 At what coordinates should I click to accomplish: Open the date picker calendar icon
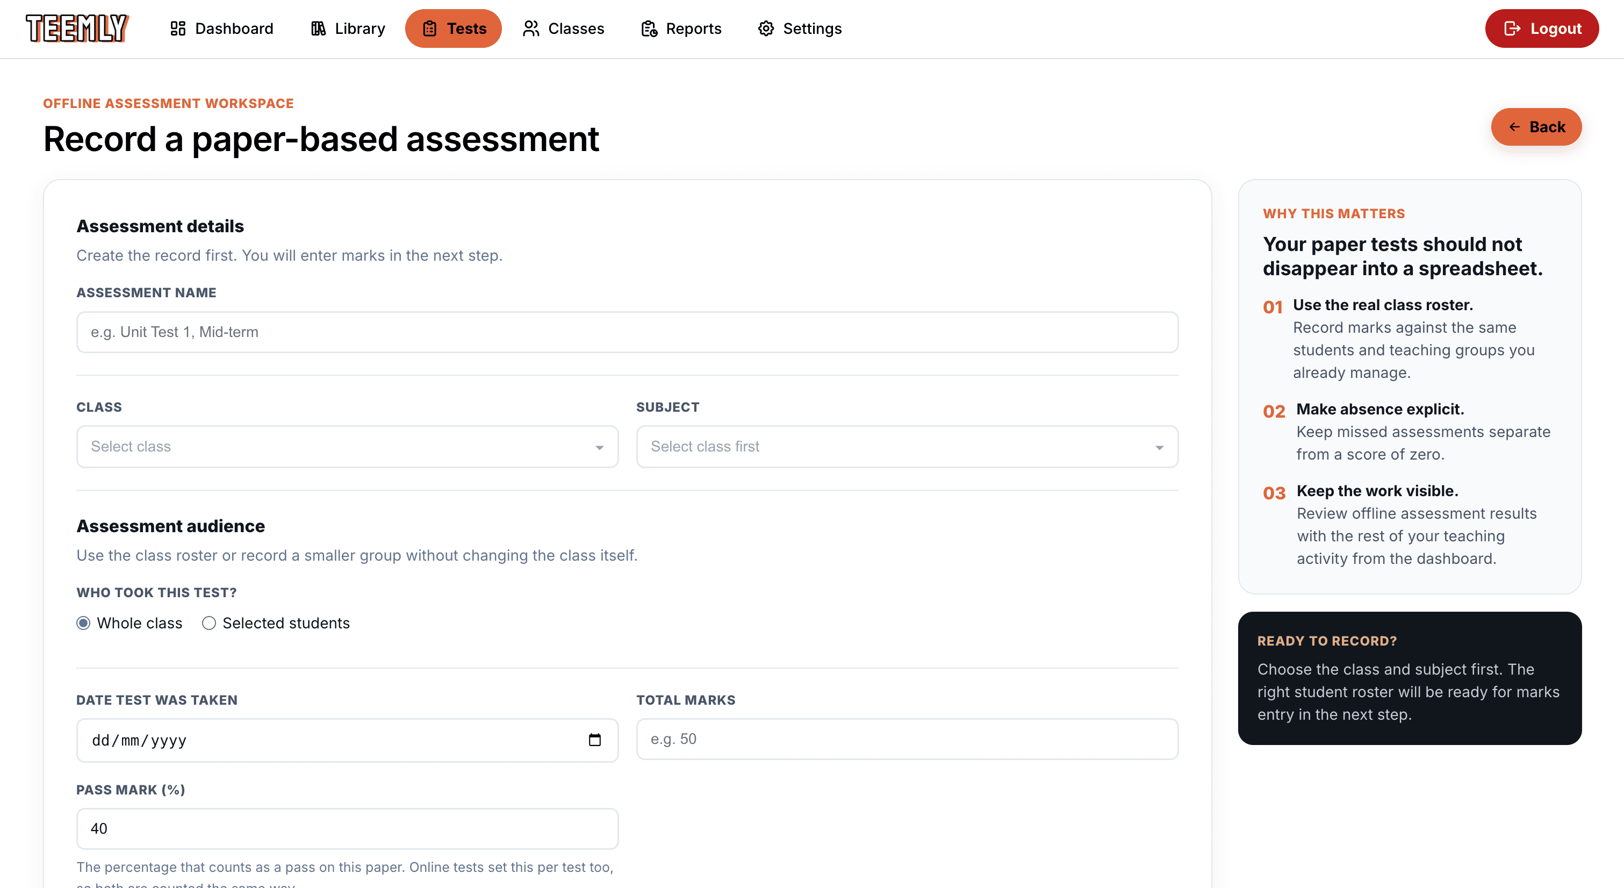594,740
